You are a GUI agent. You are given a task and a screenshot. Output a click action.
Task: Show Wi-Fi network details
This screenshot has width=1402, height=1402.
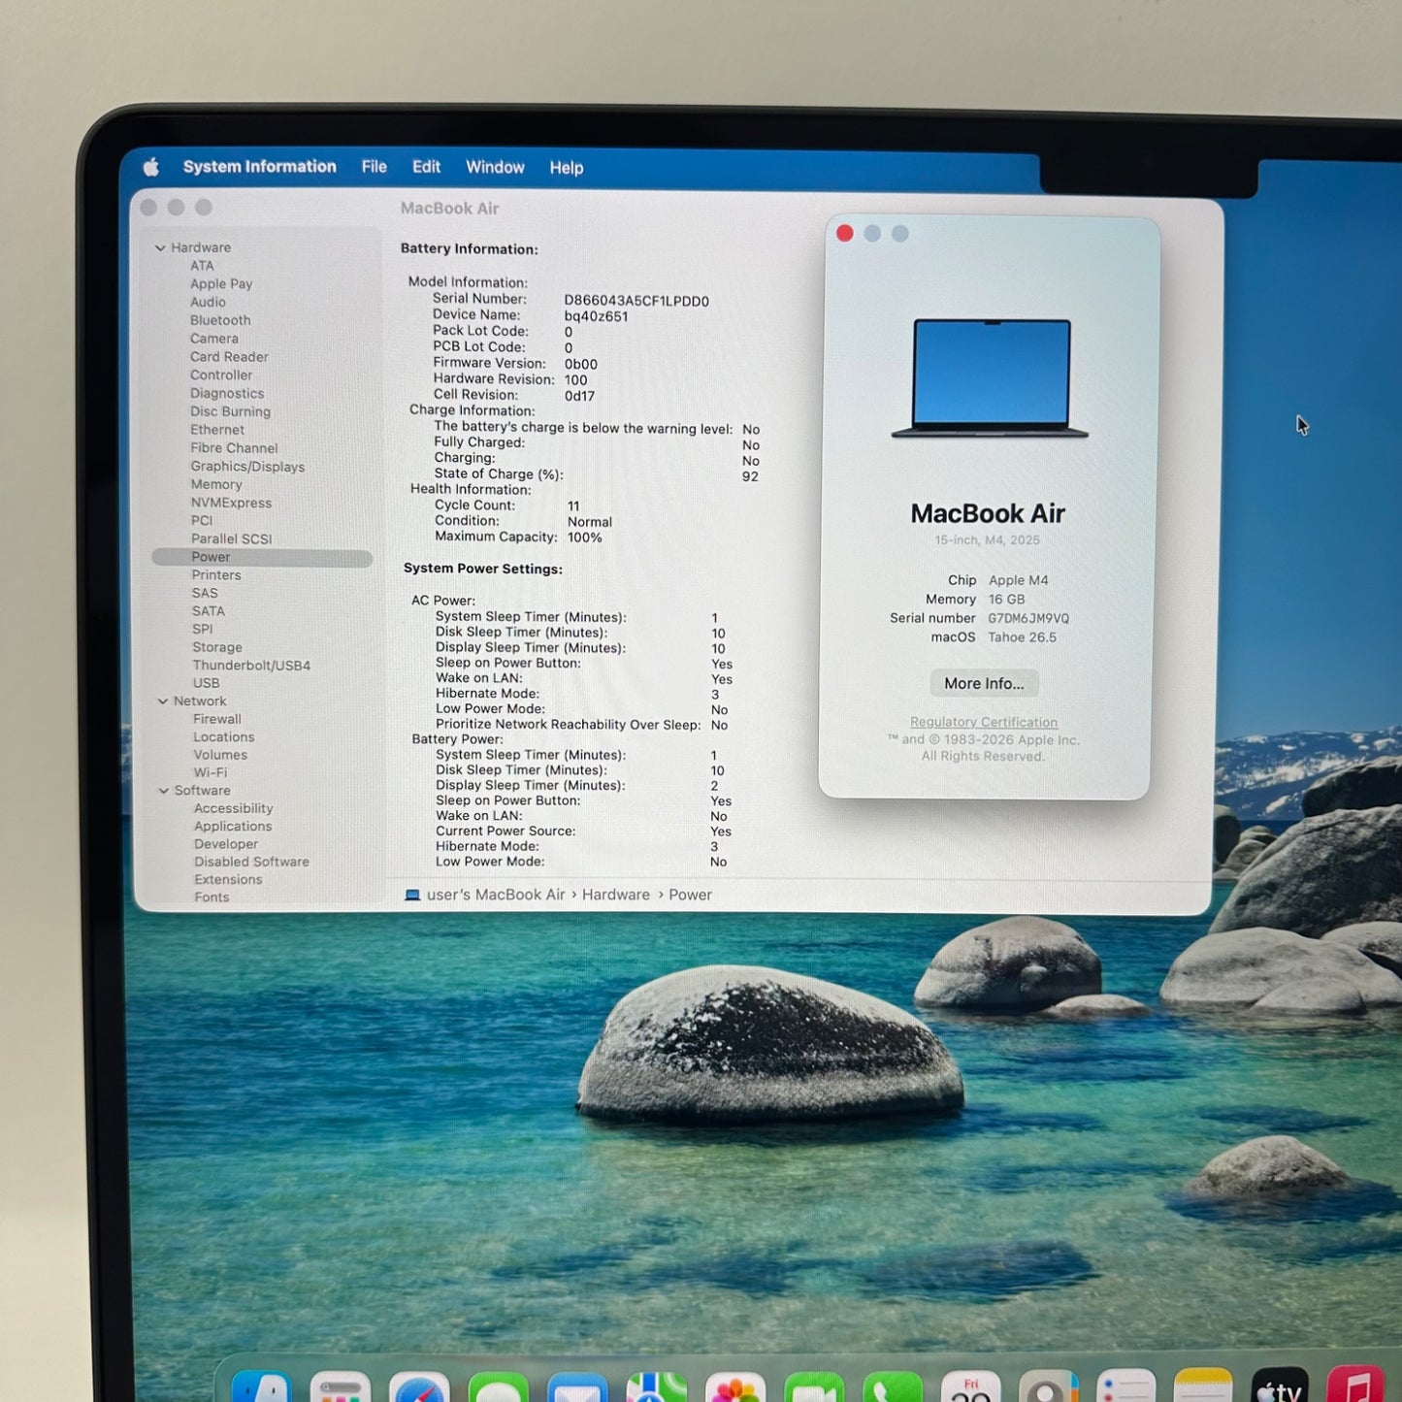coord(210,773)
